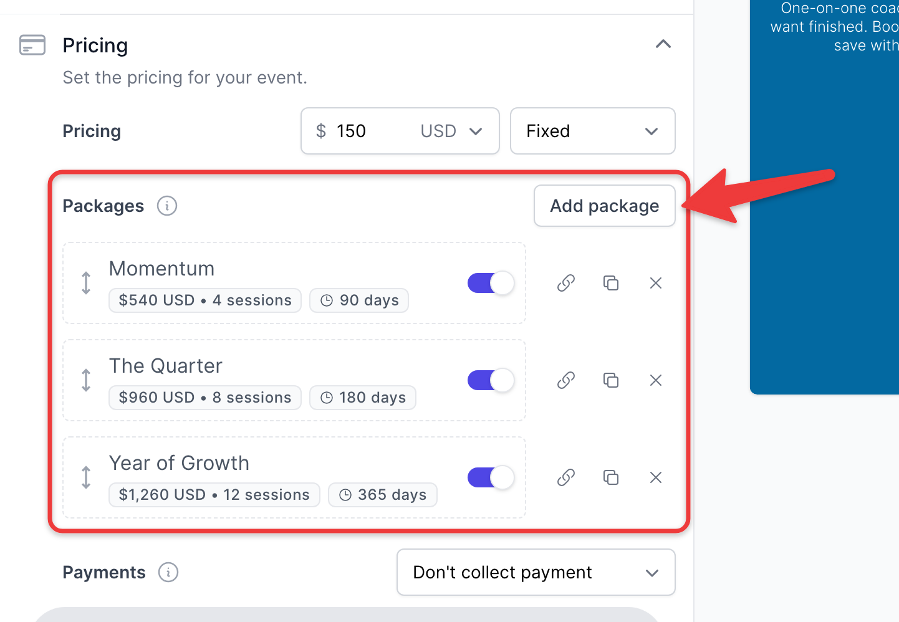Click the Year of Growth package name
899x622 pixels.
click(x=179, y=463)
